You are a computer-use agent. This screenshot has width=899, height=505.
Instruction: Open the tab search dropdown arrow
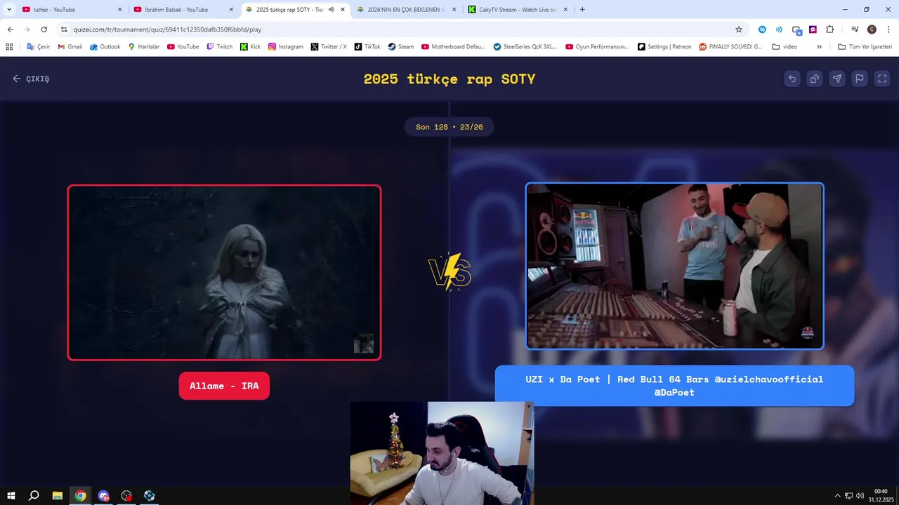(x=9, y=10)
